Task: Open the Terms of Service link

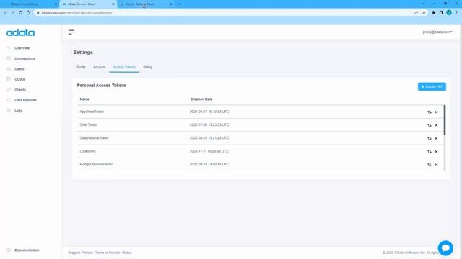Action: coord(108,253)
